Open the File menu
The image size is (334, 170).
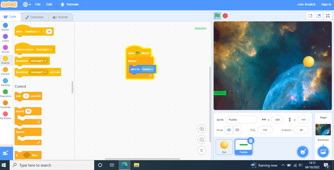[38, 5]
